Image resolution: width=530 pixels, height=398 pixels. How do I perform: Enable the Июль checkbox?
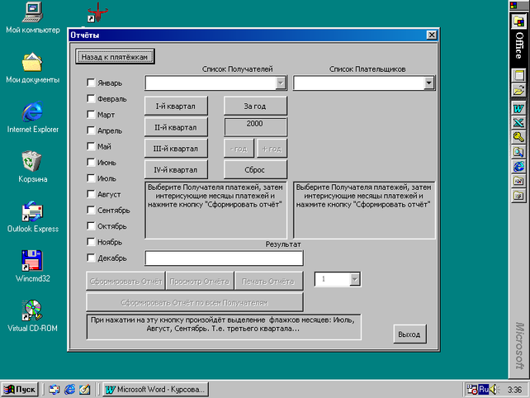(92, 178)
